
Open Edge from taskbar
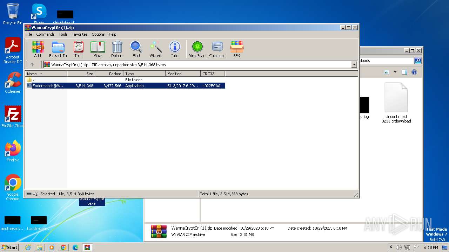pyautogui.click(x=75, y=247)
